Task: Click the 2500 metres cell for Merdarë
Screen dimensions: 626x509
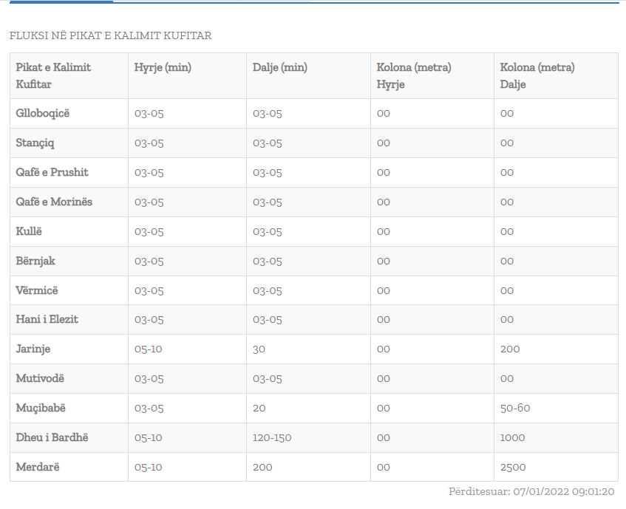Action: tap(513, 467)
